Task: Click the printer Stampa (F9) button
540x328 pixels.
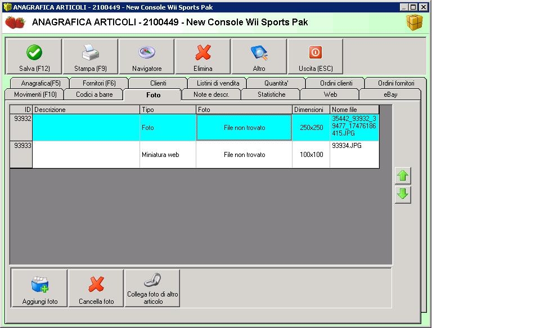Action: coord(91,56)
